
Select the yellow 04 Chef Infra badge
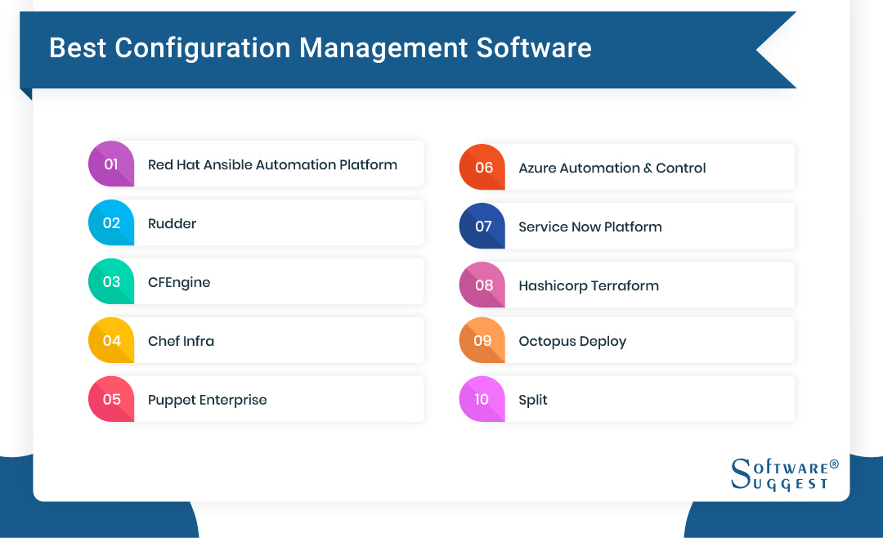[x=110, y=340]
